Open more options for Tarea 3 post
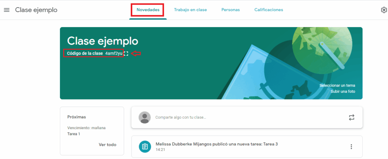Screen dimensions: 388x159 click(x=351, y=147)
